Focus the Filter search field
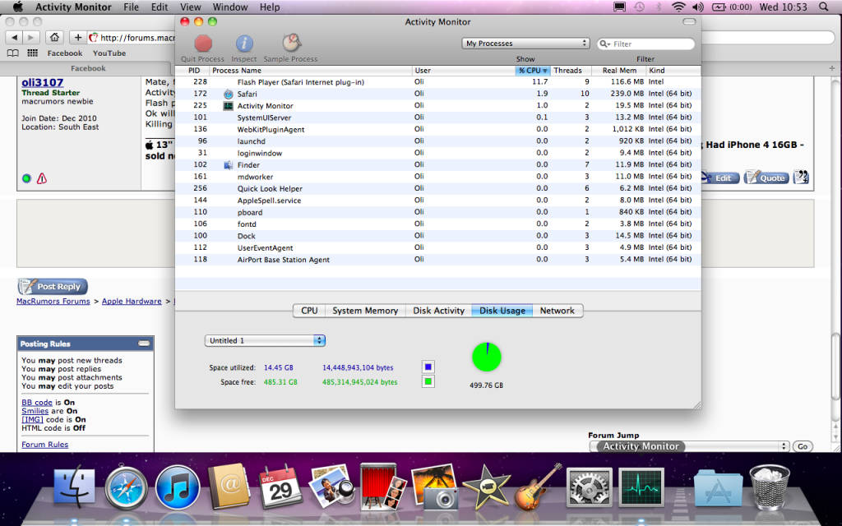842x526 pixels. (646, 44)
